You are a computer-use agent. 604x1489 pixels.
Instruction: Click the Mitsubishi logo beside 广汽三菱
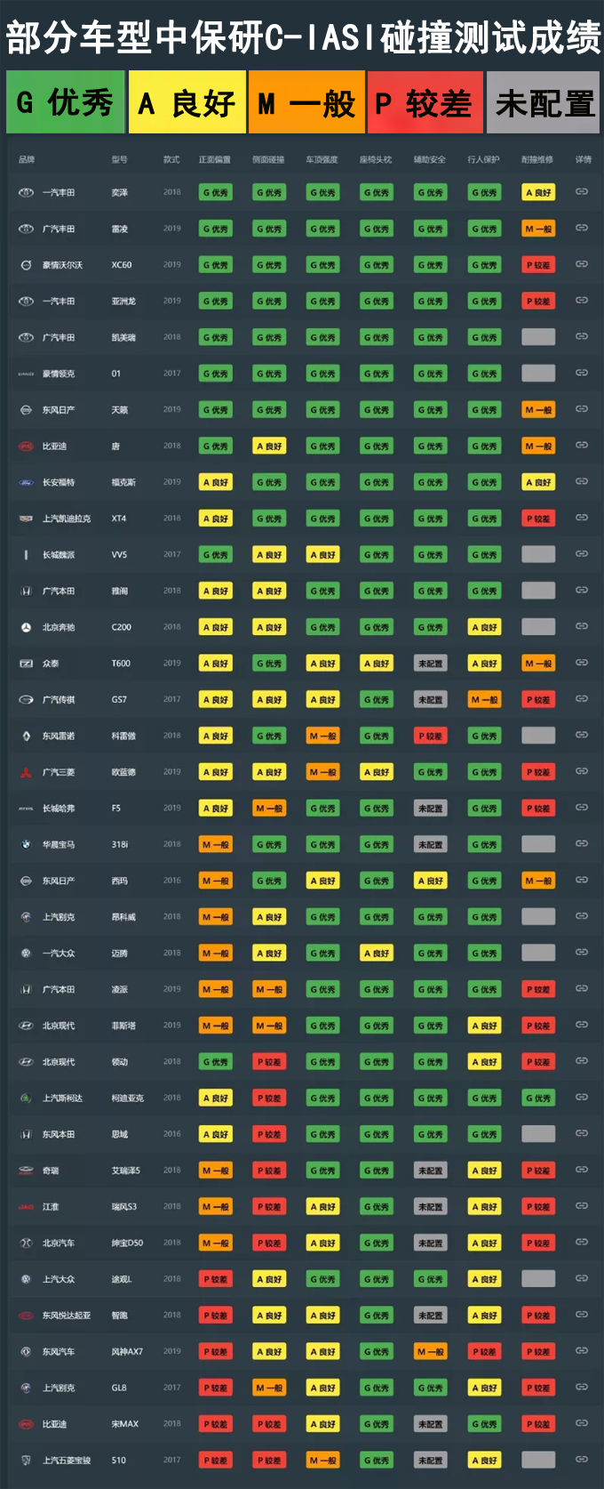[26, 772]
